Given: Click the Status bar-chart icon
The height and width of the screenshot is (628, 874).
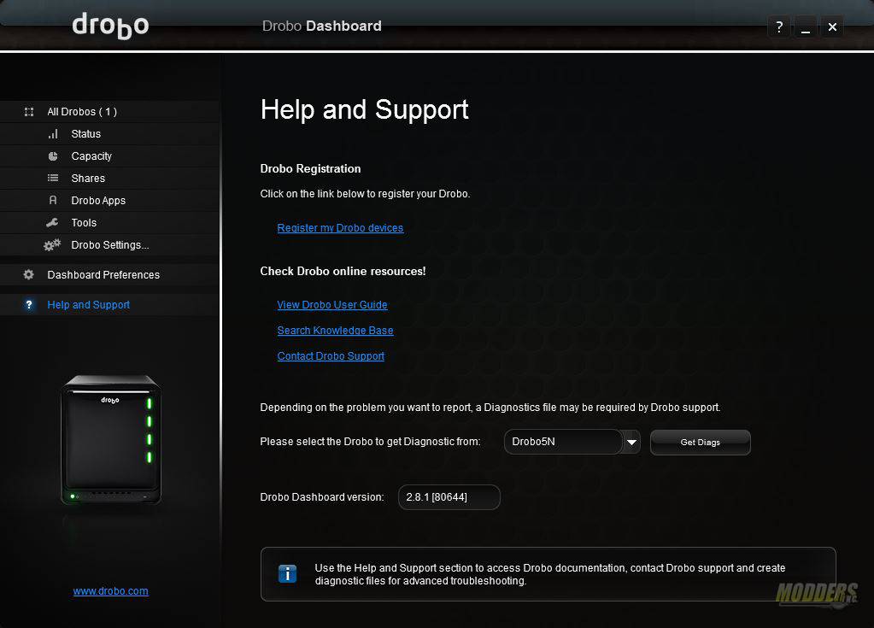Looking at the screenshot, I should (x=53, y=134).
